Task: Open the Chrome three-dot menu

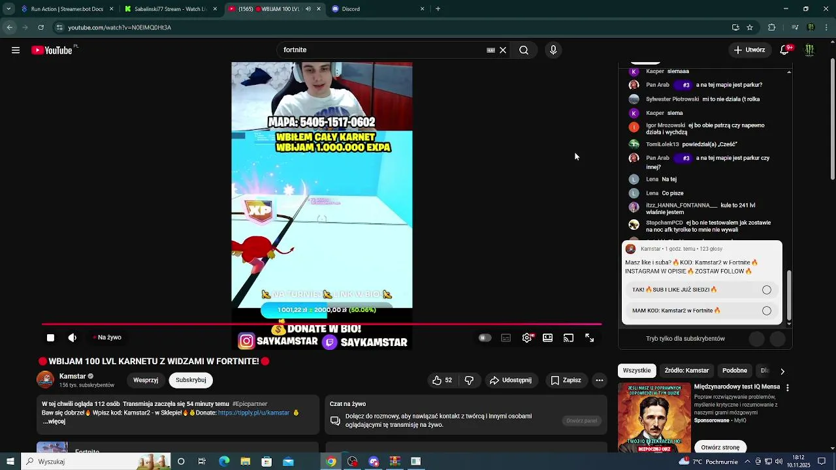Action: (x=826, y=27)
